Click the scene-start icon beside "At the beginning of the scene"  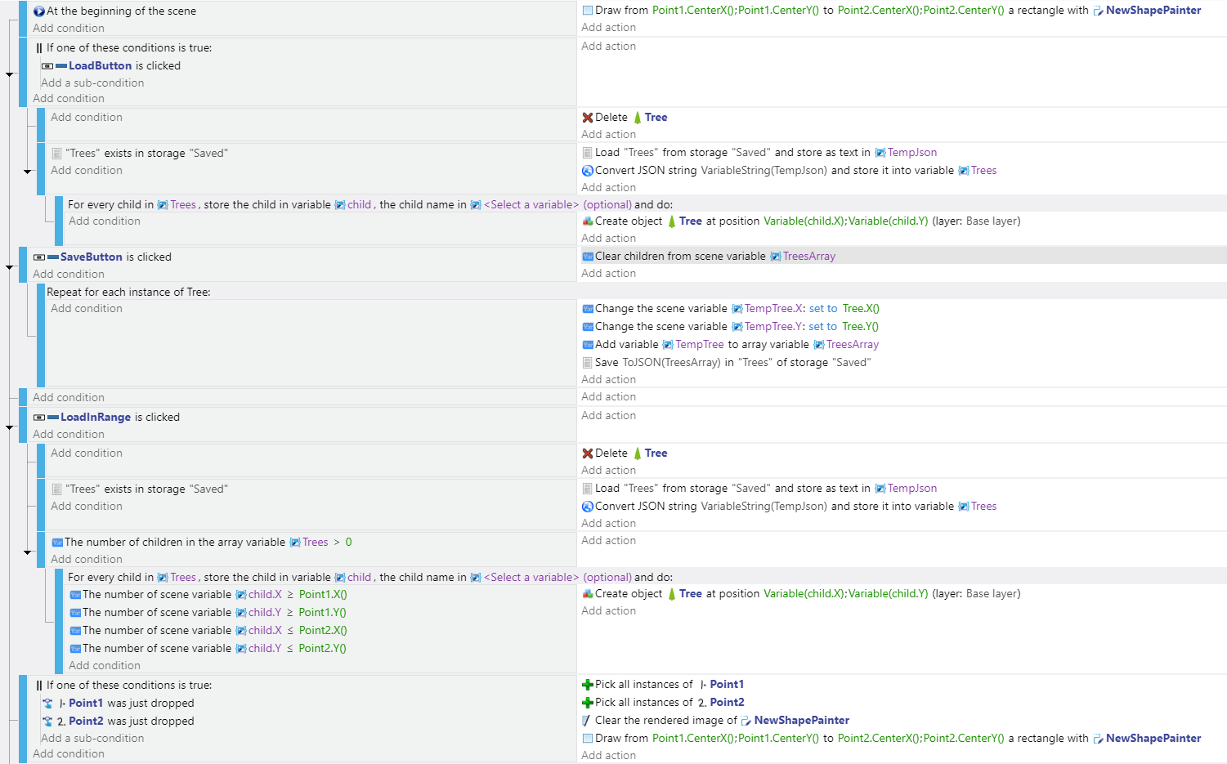coord(38,11)
